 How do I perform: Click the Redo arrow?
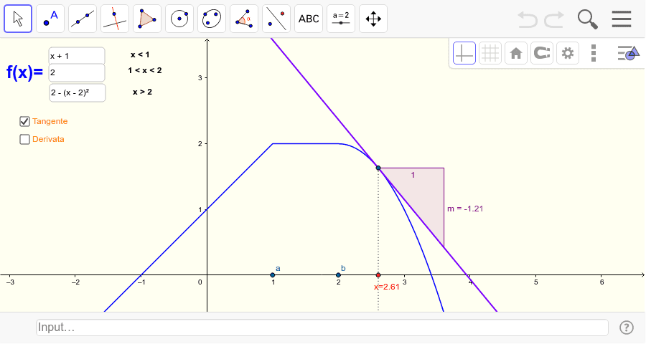pos(554,19)
